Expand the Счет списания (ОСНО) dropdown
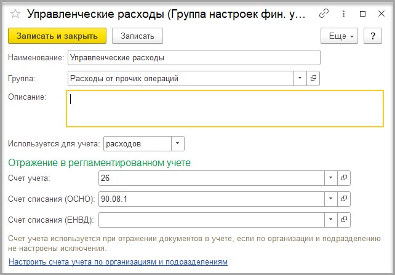Screen dimensions: 395x275 (331, 199)
